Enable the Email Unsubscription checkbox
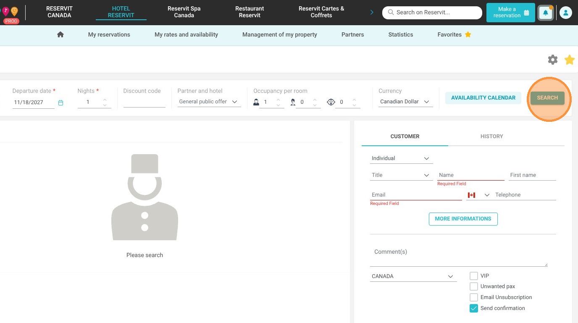Screen dimensions: 578x323 pyautogui.click(x=474, y=297)
